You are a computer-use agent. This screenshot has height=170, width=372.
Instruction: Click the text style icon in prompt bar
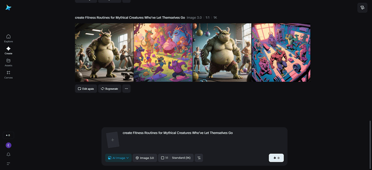tap(199, 158)
